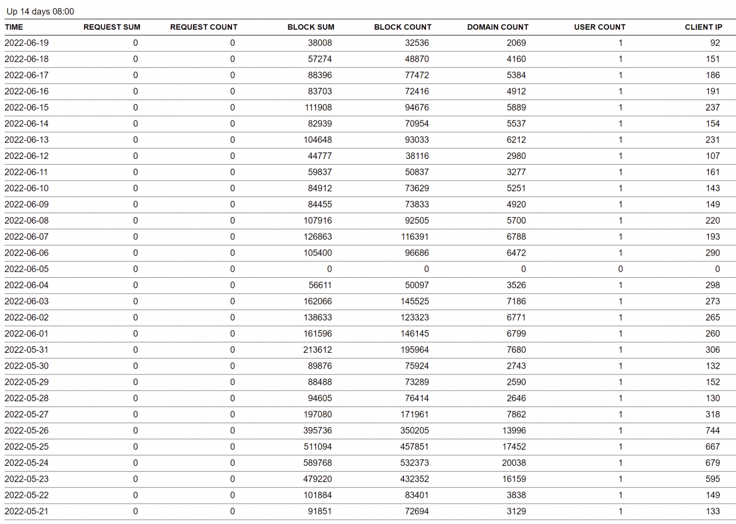Select the 2022-06-05 row date

(27, 269)
